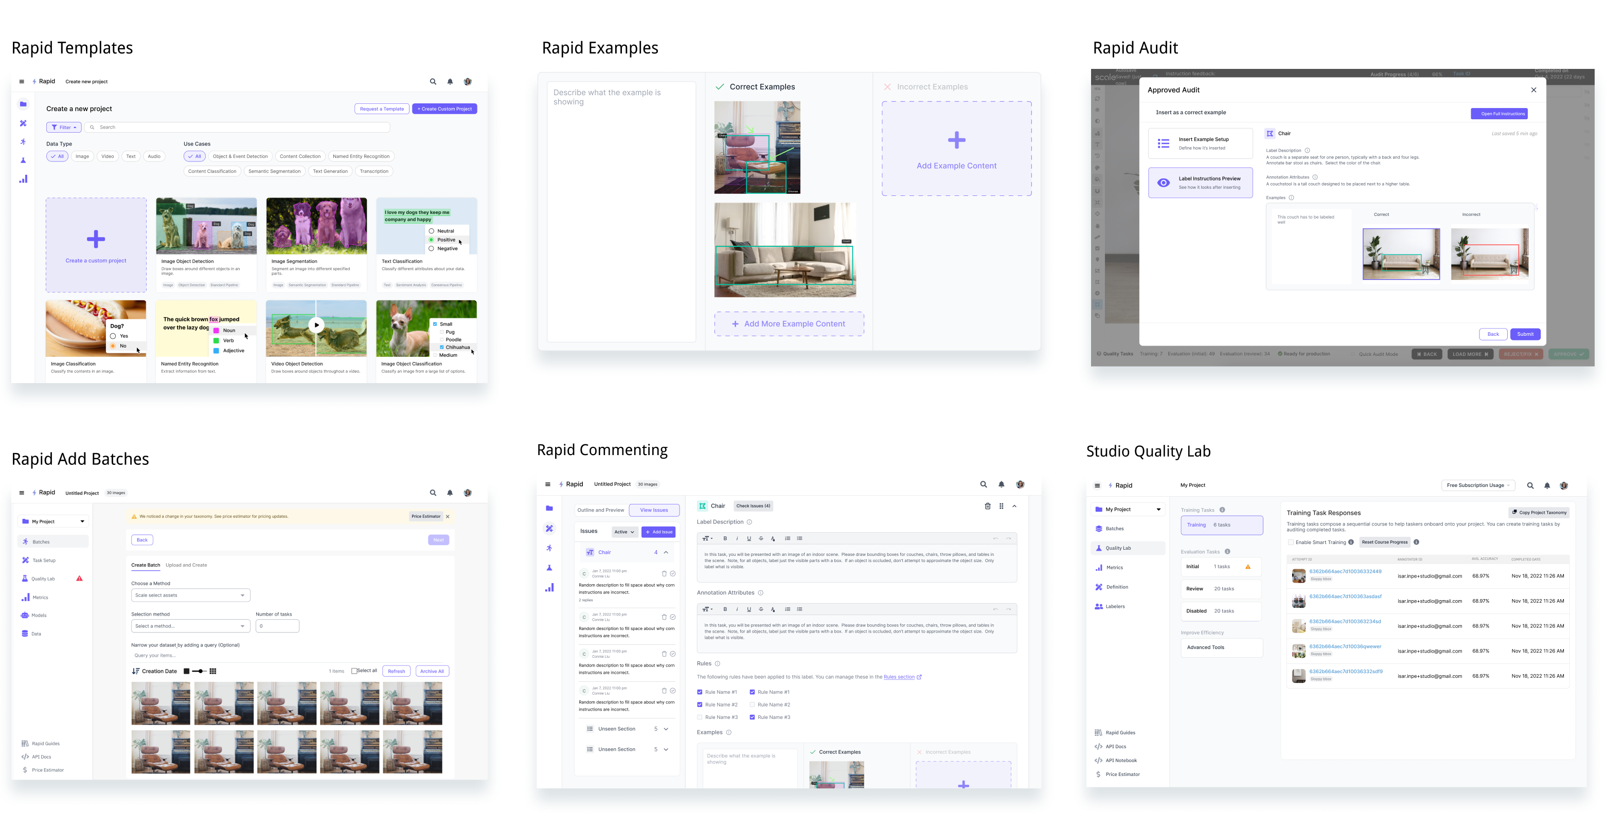Viewport: 1607px width, 831px height.
Task: Open text size dropdown in Label Description toolbar
Action: pyautogui.click(x=707, y=538)
